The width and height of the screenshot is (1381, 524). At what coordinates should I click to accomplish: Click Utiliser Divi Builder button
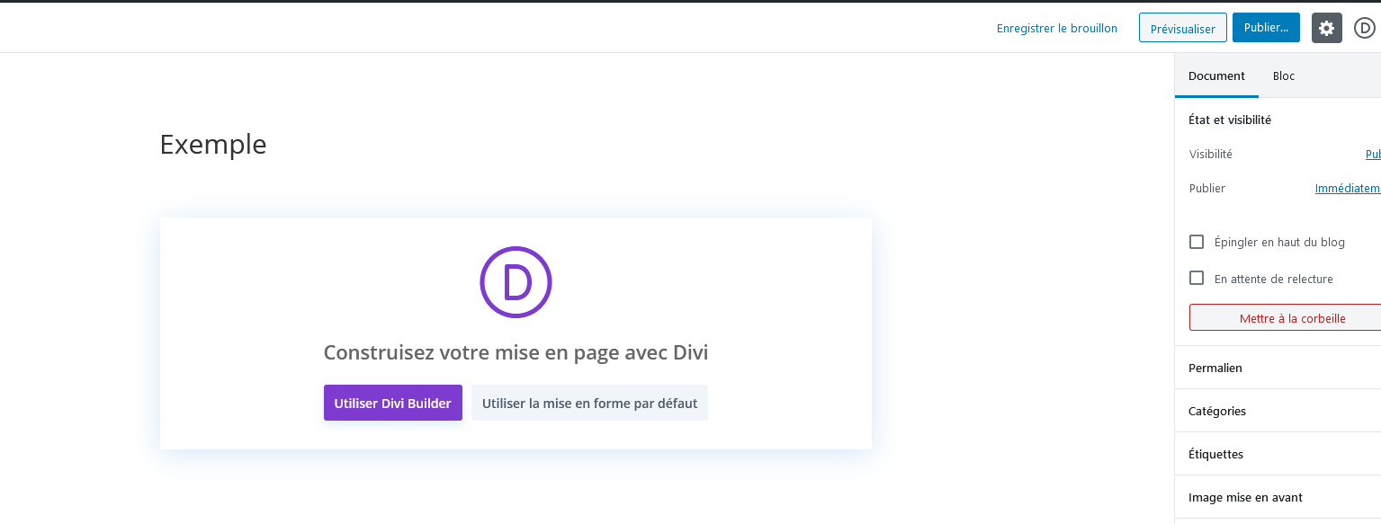pos(393,403)
